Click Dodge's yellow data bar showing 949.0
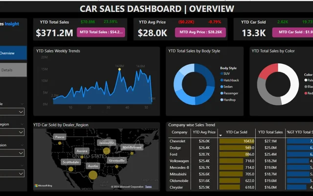Screen dimensions: 313x196 coord(235,148)
